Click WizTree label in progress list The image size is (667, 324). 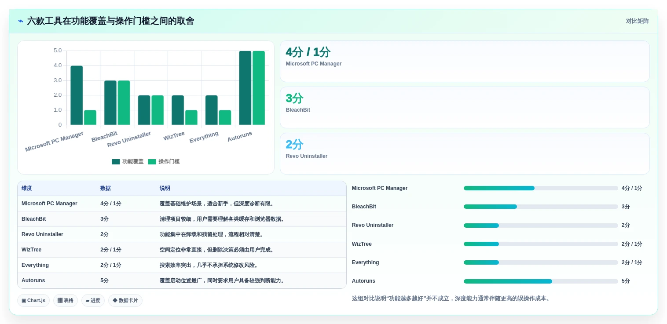point(362,244)
